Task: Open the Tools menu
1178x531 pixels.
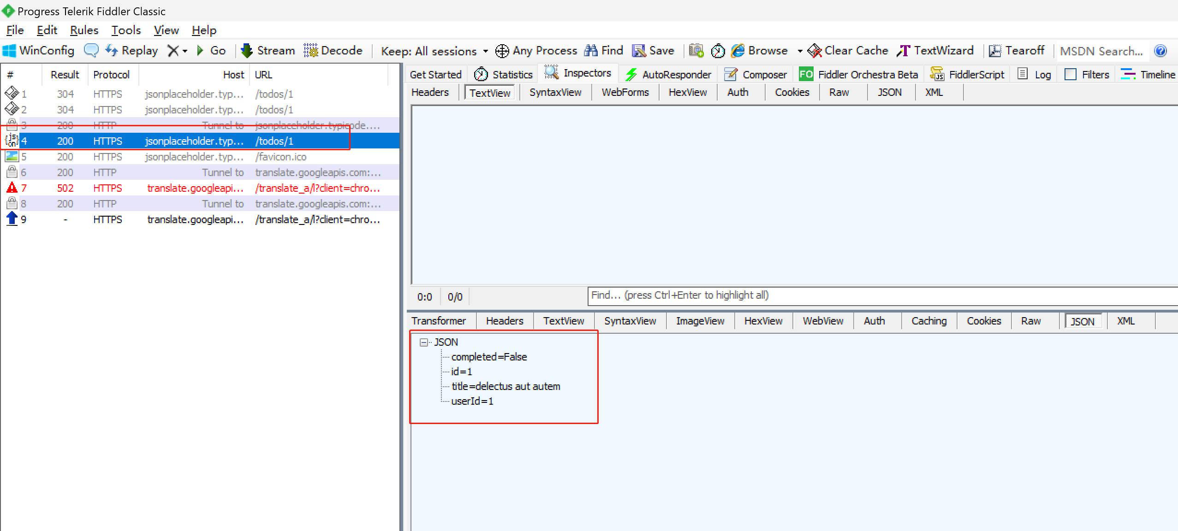Action: tap(126, 30)
